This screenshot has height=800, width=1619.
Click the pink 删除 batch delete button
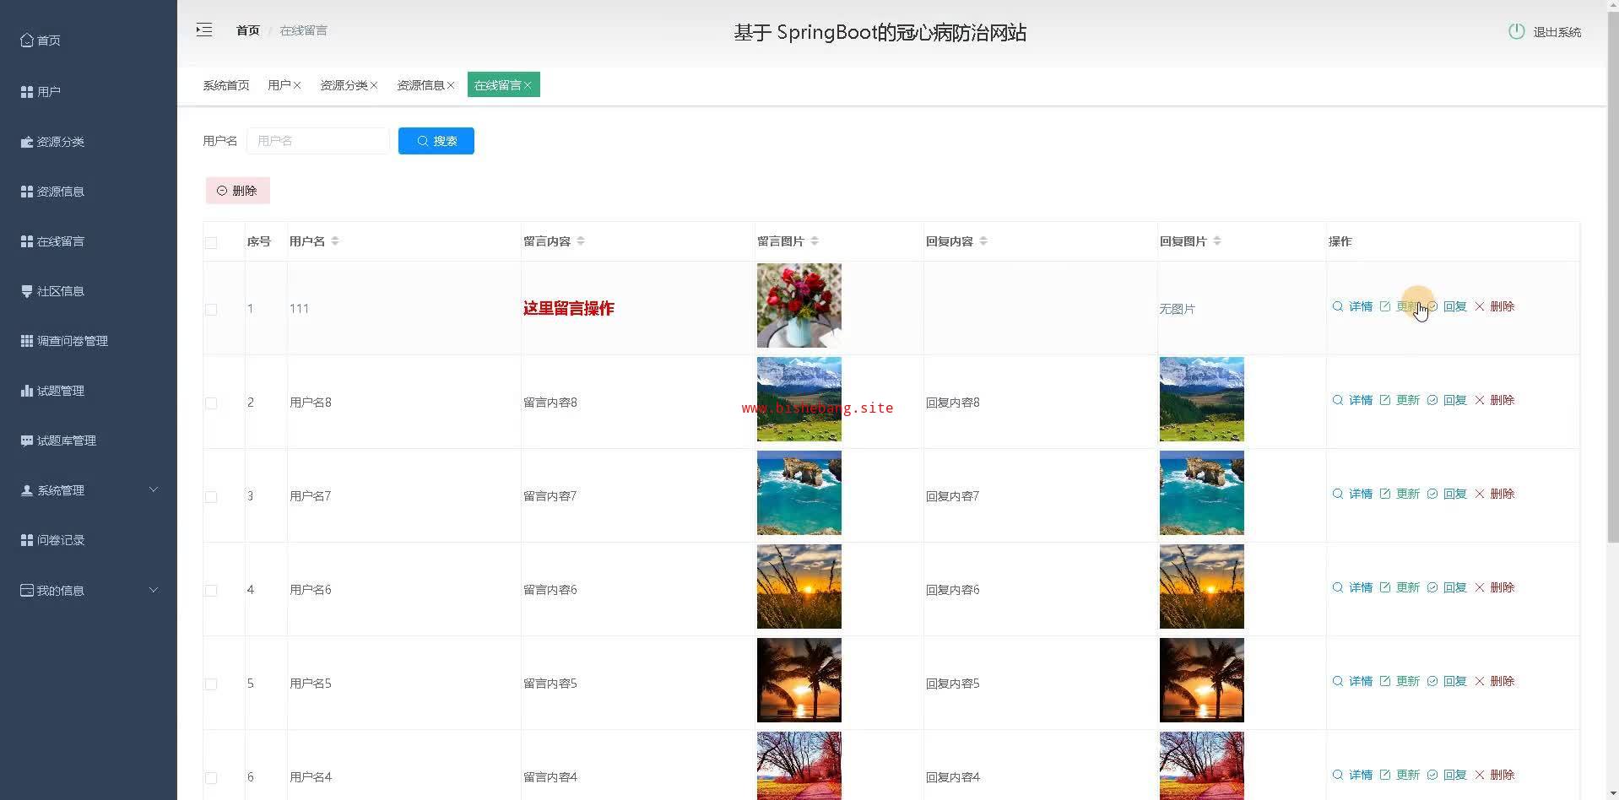(237, 191)
